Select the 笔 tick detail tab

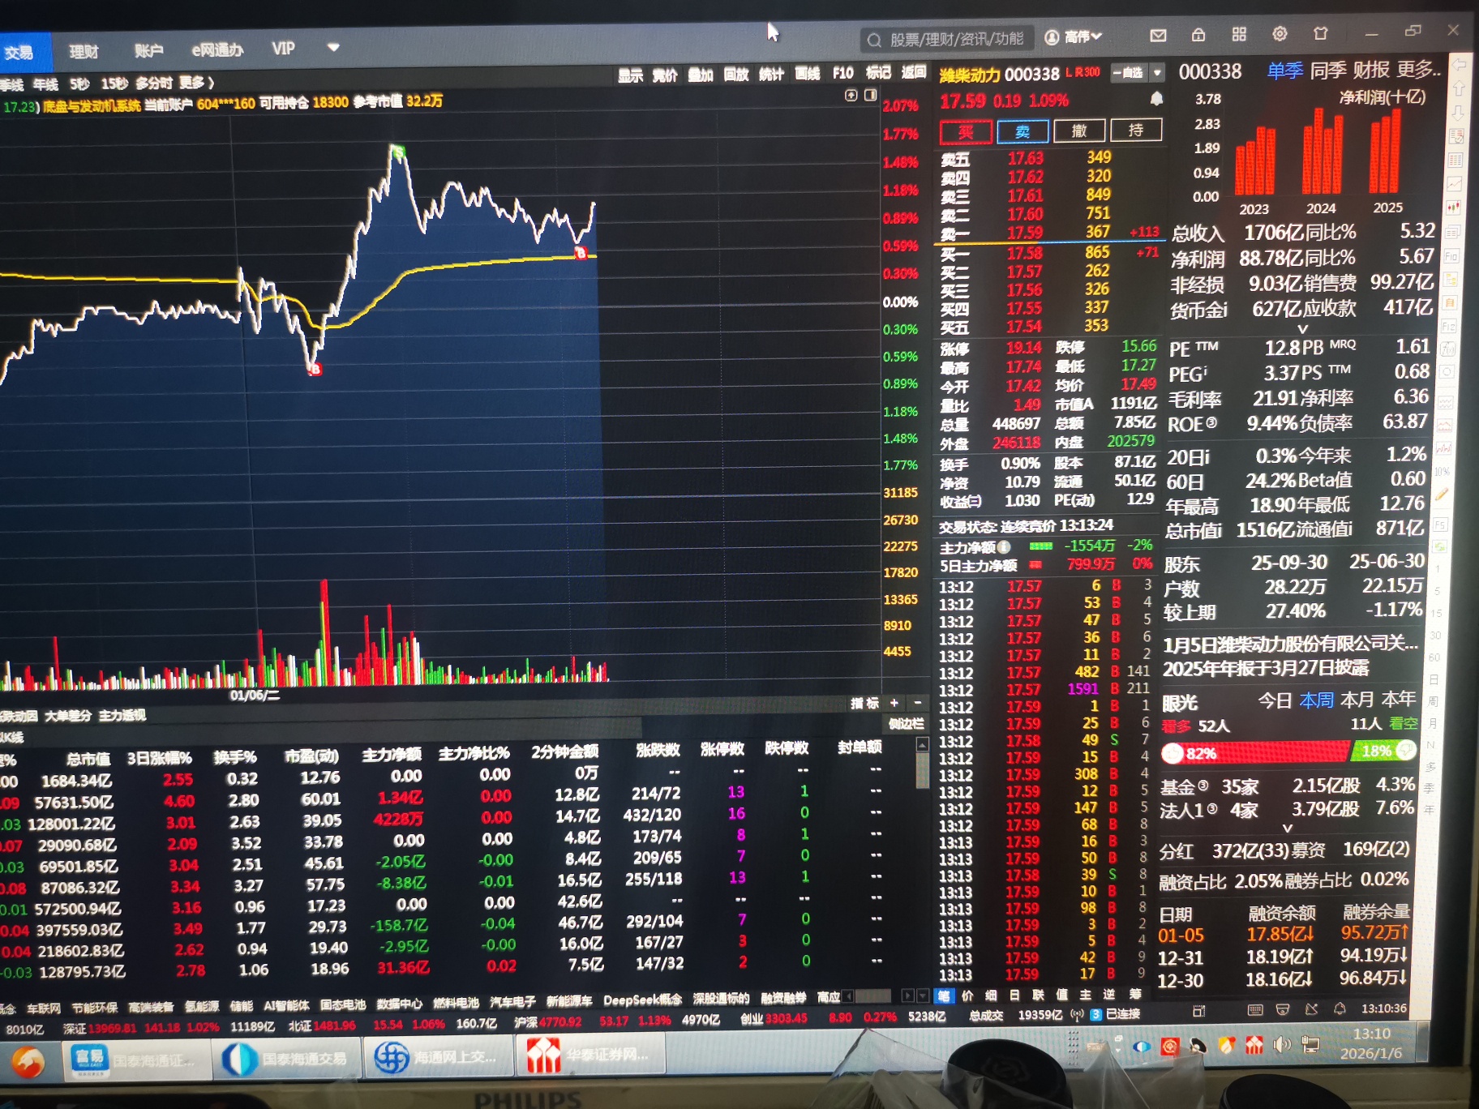pos(944,996)
